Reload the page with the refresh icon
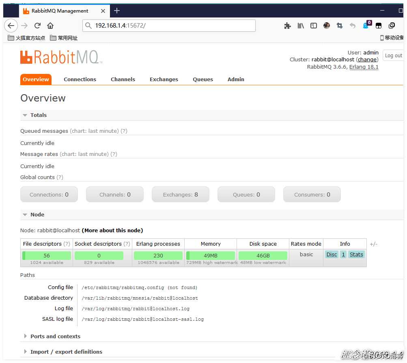Viewport: 407px width, 363px height. [x=37, y=26]
